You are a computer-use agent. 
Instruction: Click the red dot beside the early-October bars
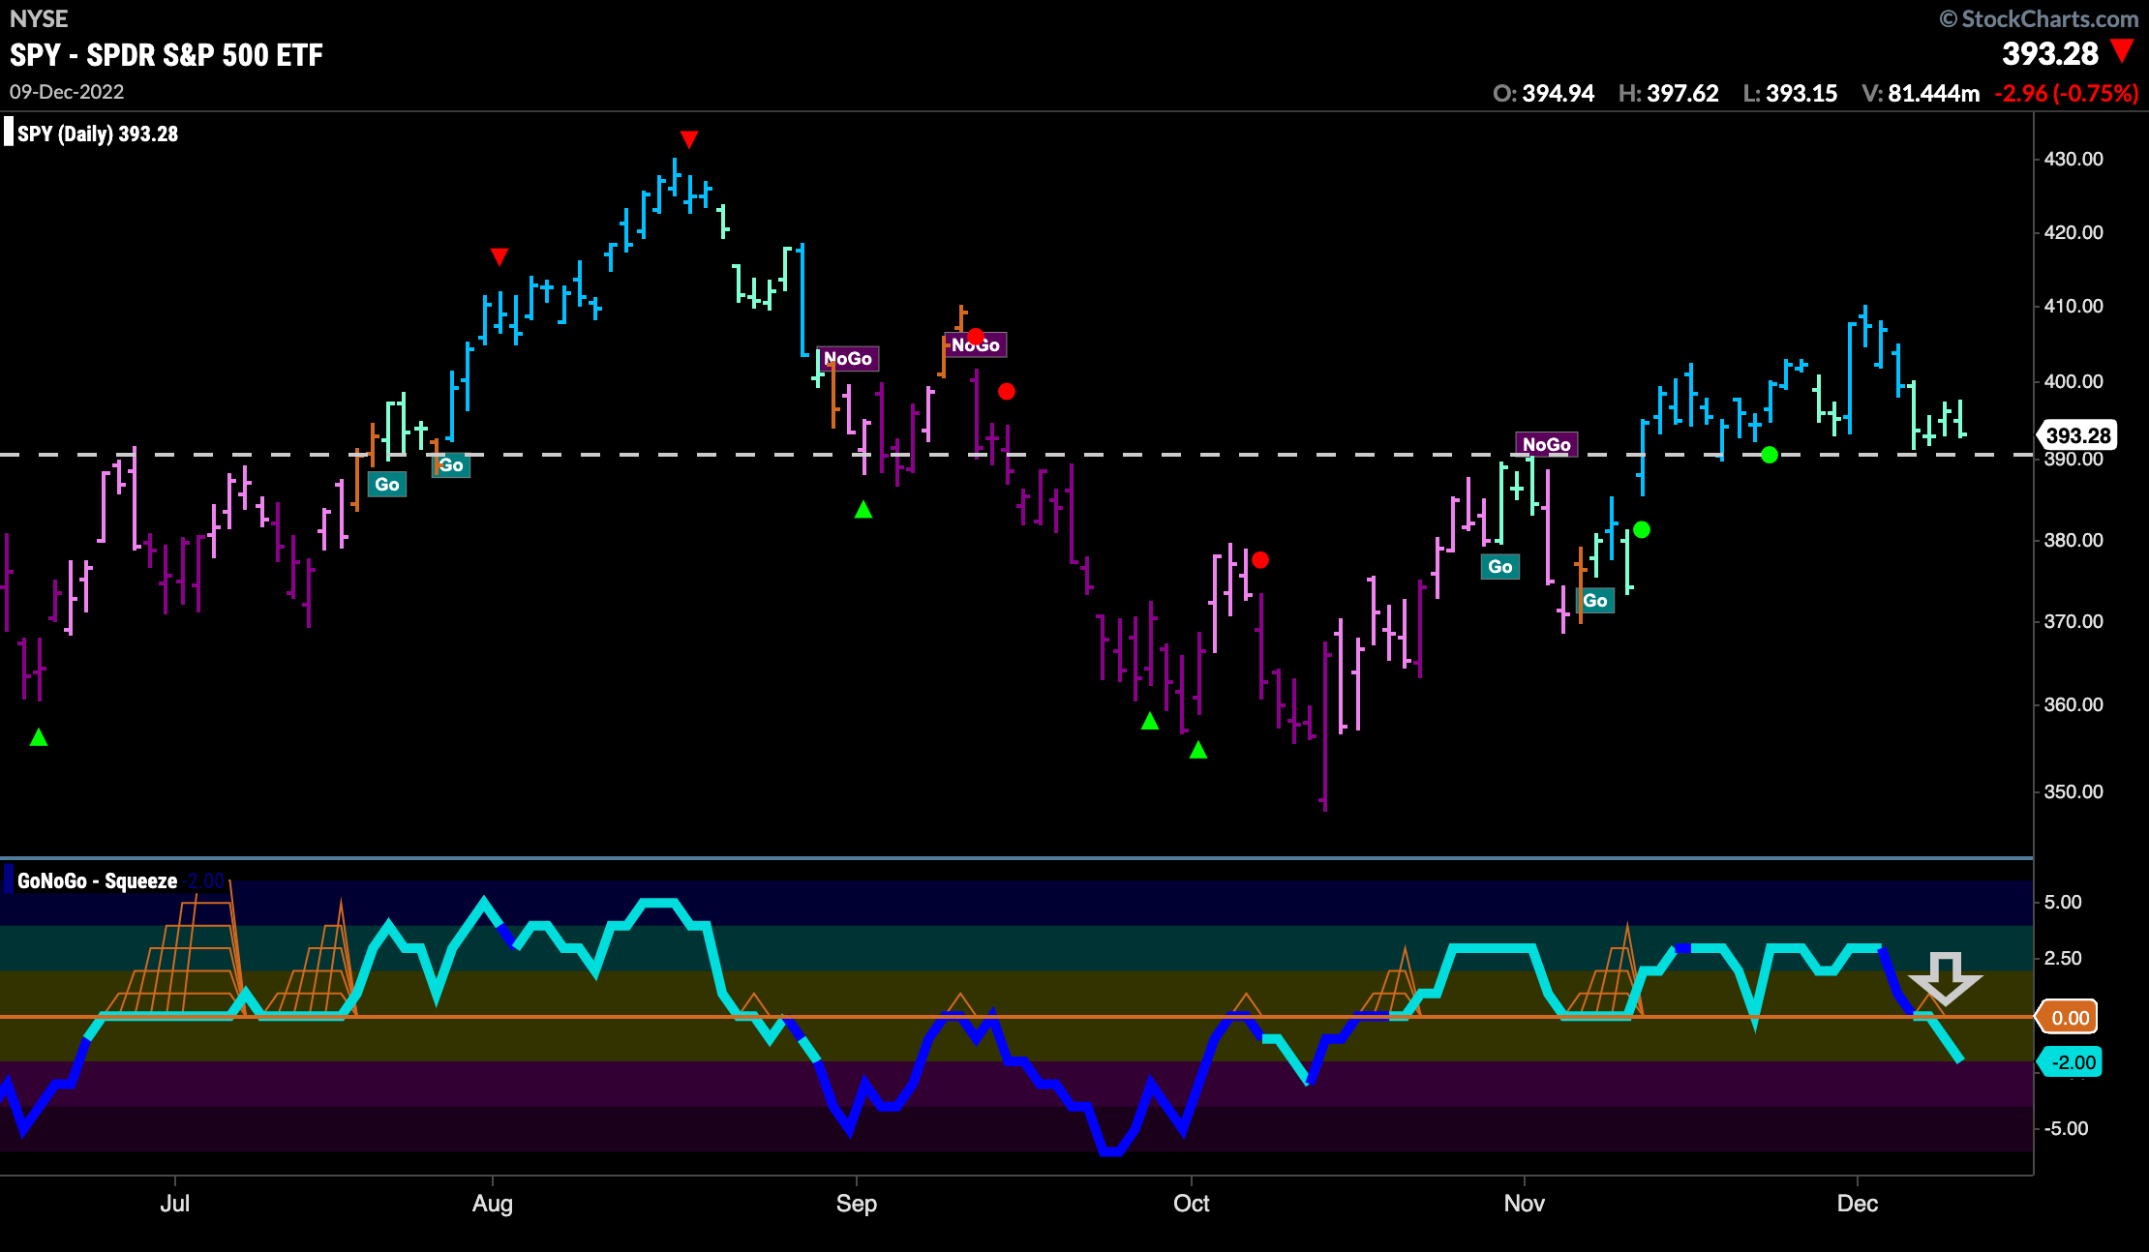pyautogui.click(x=1260, y=559)
